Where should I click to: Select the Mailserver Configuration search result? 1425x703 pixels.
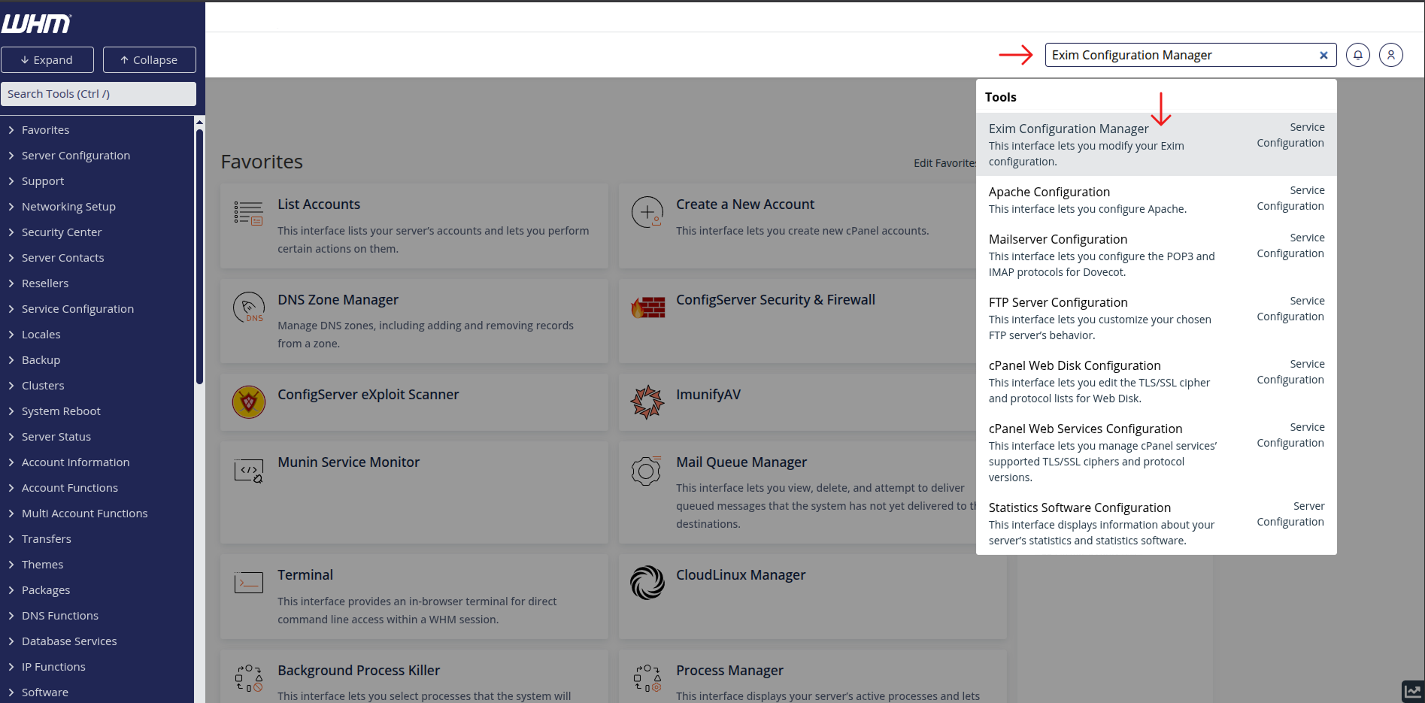point(1157,255)
